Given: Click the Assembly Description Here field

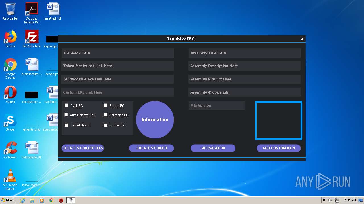Looking at the screenshot, I should (x=244, y=66).
